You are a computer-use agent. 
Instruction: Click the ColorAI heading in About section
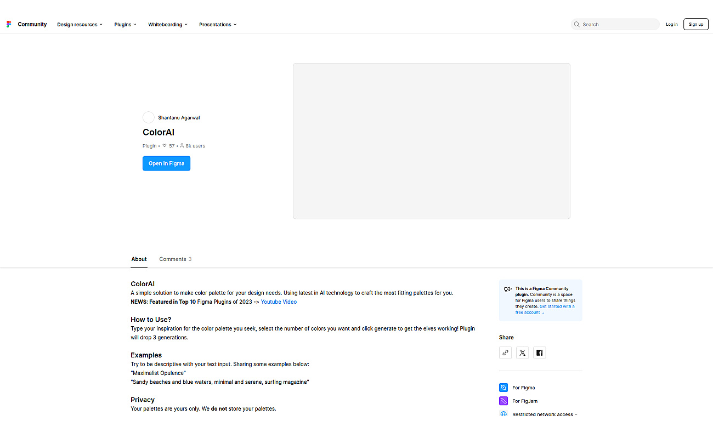tap(143, 283)
